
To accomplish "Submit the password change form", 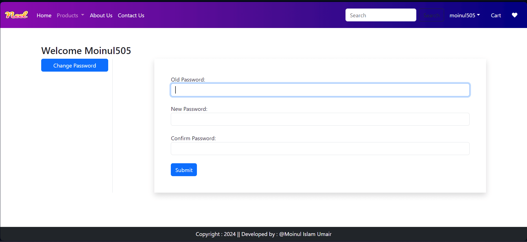I will pyautogui.click(x=184, y=170).
